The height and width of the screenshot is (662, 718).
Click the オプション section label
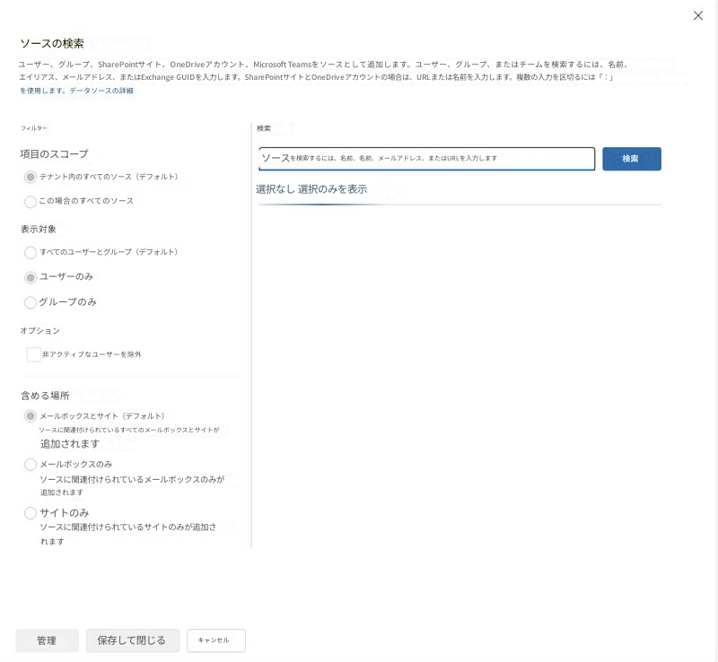tap(39, 331)
